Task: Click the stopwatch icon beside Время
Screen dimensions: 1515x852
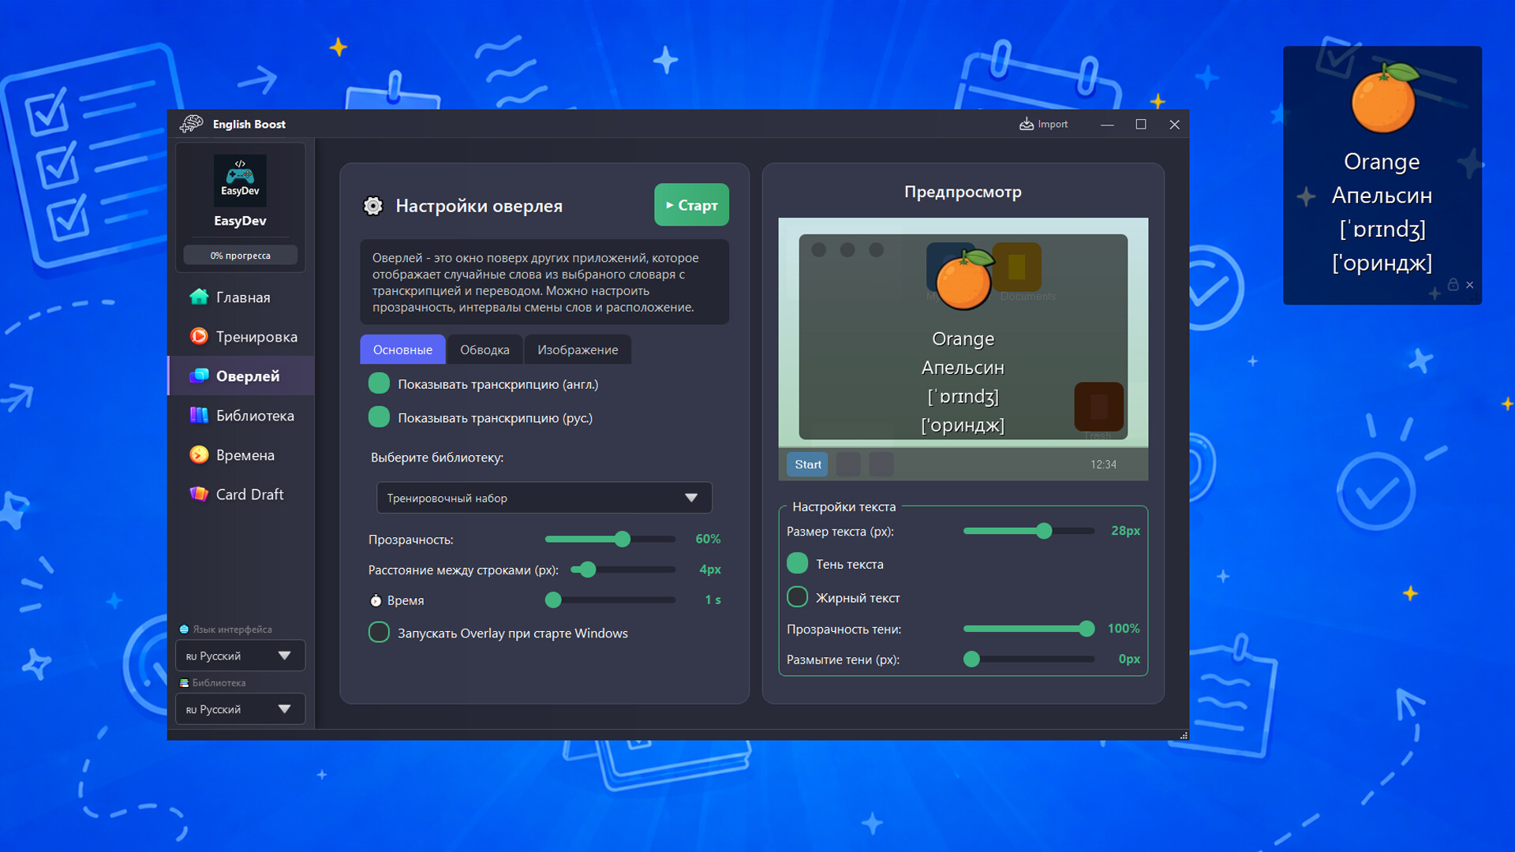Action: click(x=376, y=600)
